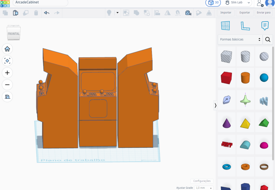This screenshot has height=190, width=275.
Task: Click the Paste clipboard icon
Action: 15,13
